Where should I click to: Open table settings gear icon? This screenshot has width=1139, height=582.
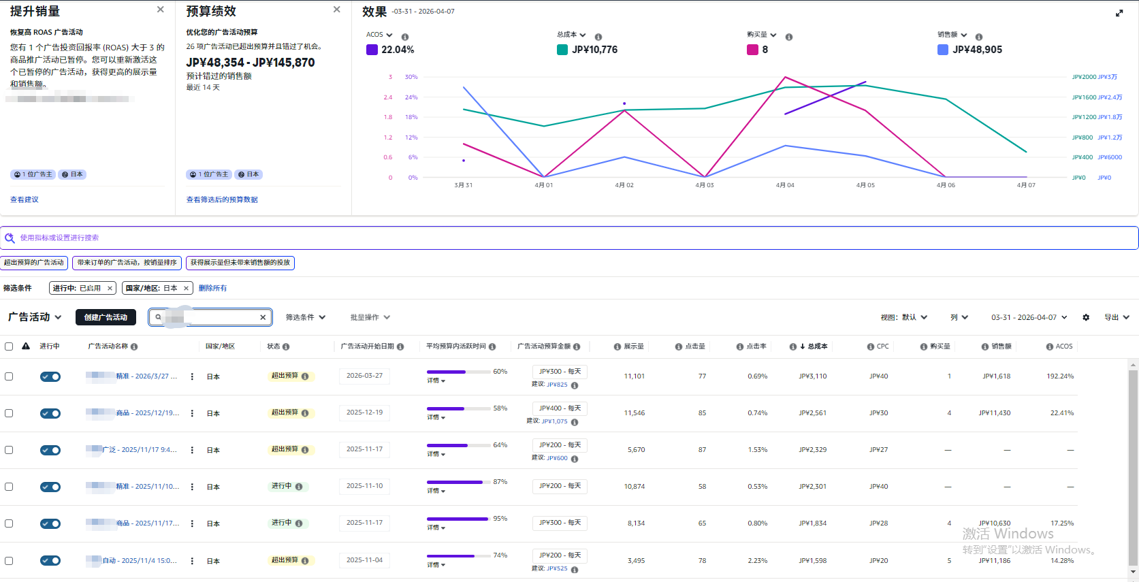point(1086,317)
